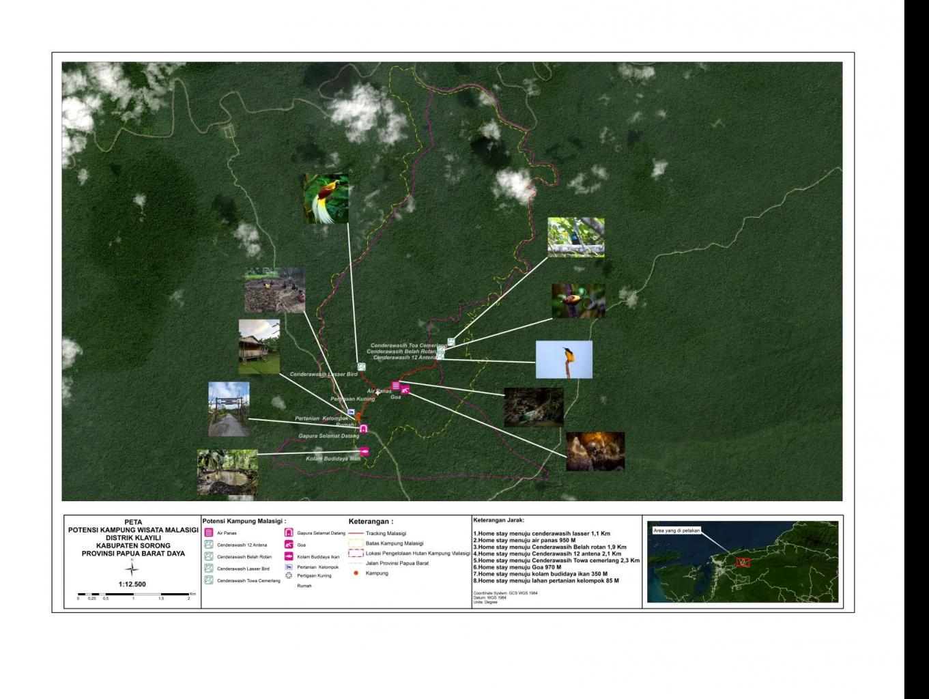This screenshot has height=699, width=929.
Task: Click the 'Keterangan Jarak:' heading
Action: coord(498,520)
